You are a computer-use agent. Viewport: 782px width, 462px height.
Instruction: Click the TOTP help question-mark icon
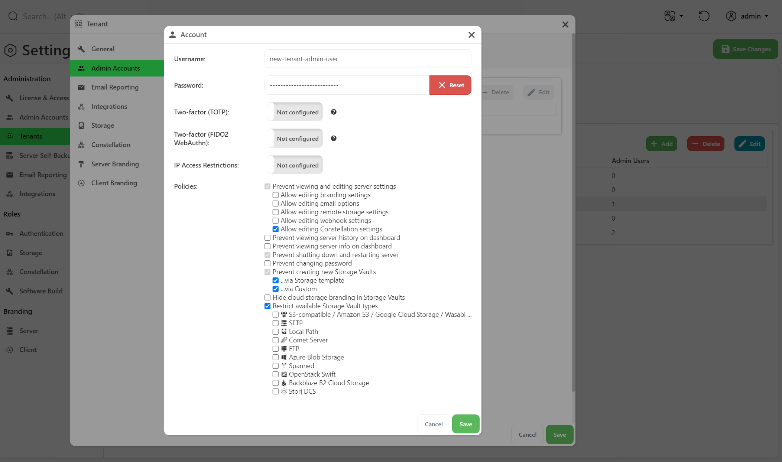334,112
